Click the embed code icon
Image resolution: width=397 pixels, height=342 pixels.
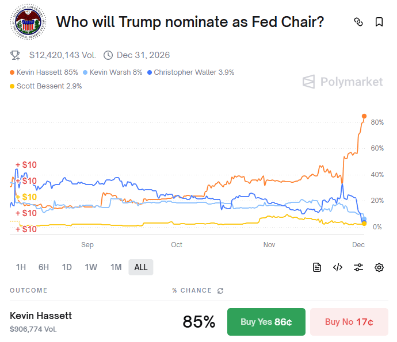click(x=338, y=267)
